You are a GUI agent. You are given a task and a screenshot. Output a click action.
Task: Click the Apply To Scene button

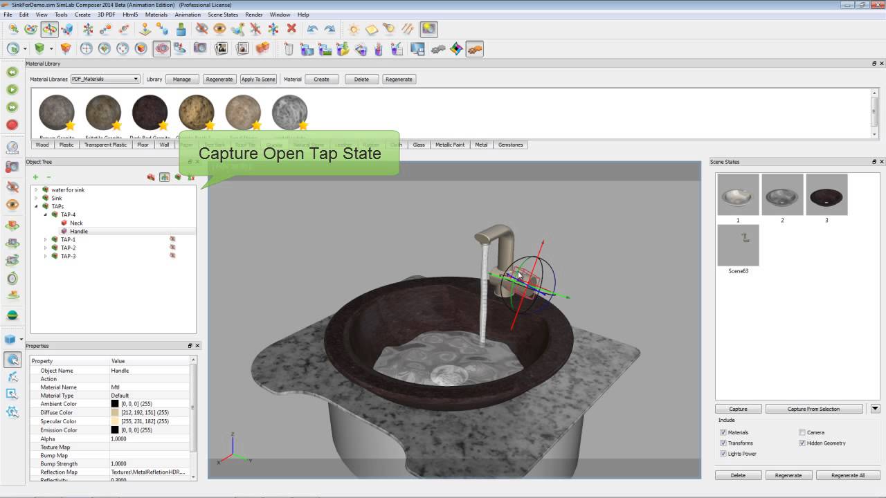pyautogui.click(x=258, y=79)
